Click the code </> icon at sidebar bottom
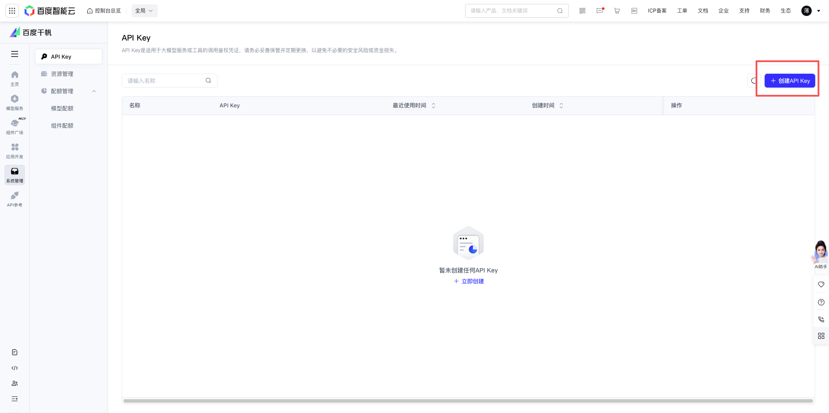Screen dimensions: 829x413 (14, 368)
